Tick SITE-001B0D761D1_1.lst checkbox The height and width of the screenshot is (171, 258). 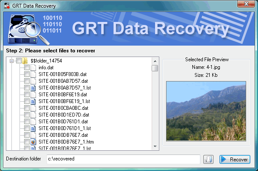(x=27, y=128)
